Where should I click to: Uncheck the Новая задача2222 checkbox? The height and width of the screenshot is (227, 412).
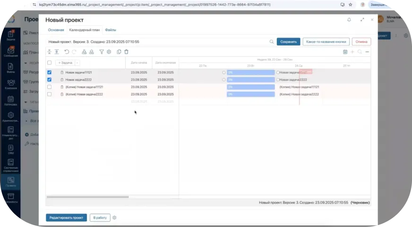coord(50,80)
